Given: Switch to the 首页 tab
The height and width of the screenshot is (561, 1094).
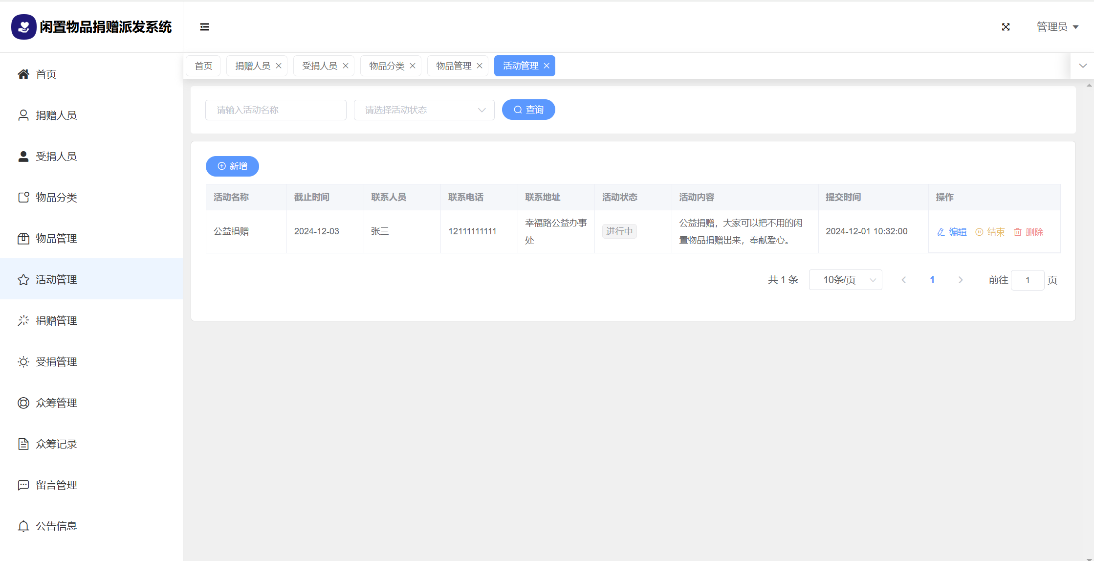Looking at the screenshot, I should [203, 66].
